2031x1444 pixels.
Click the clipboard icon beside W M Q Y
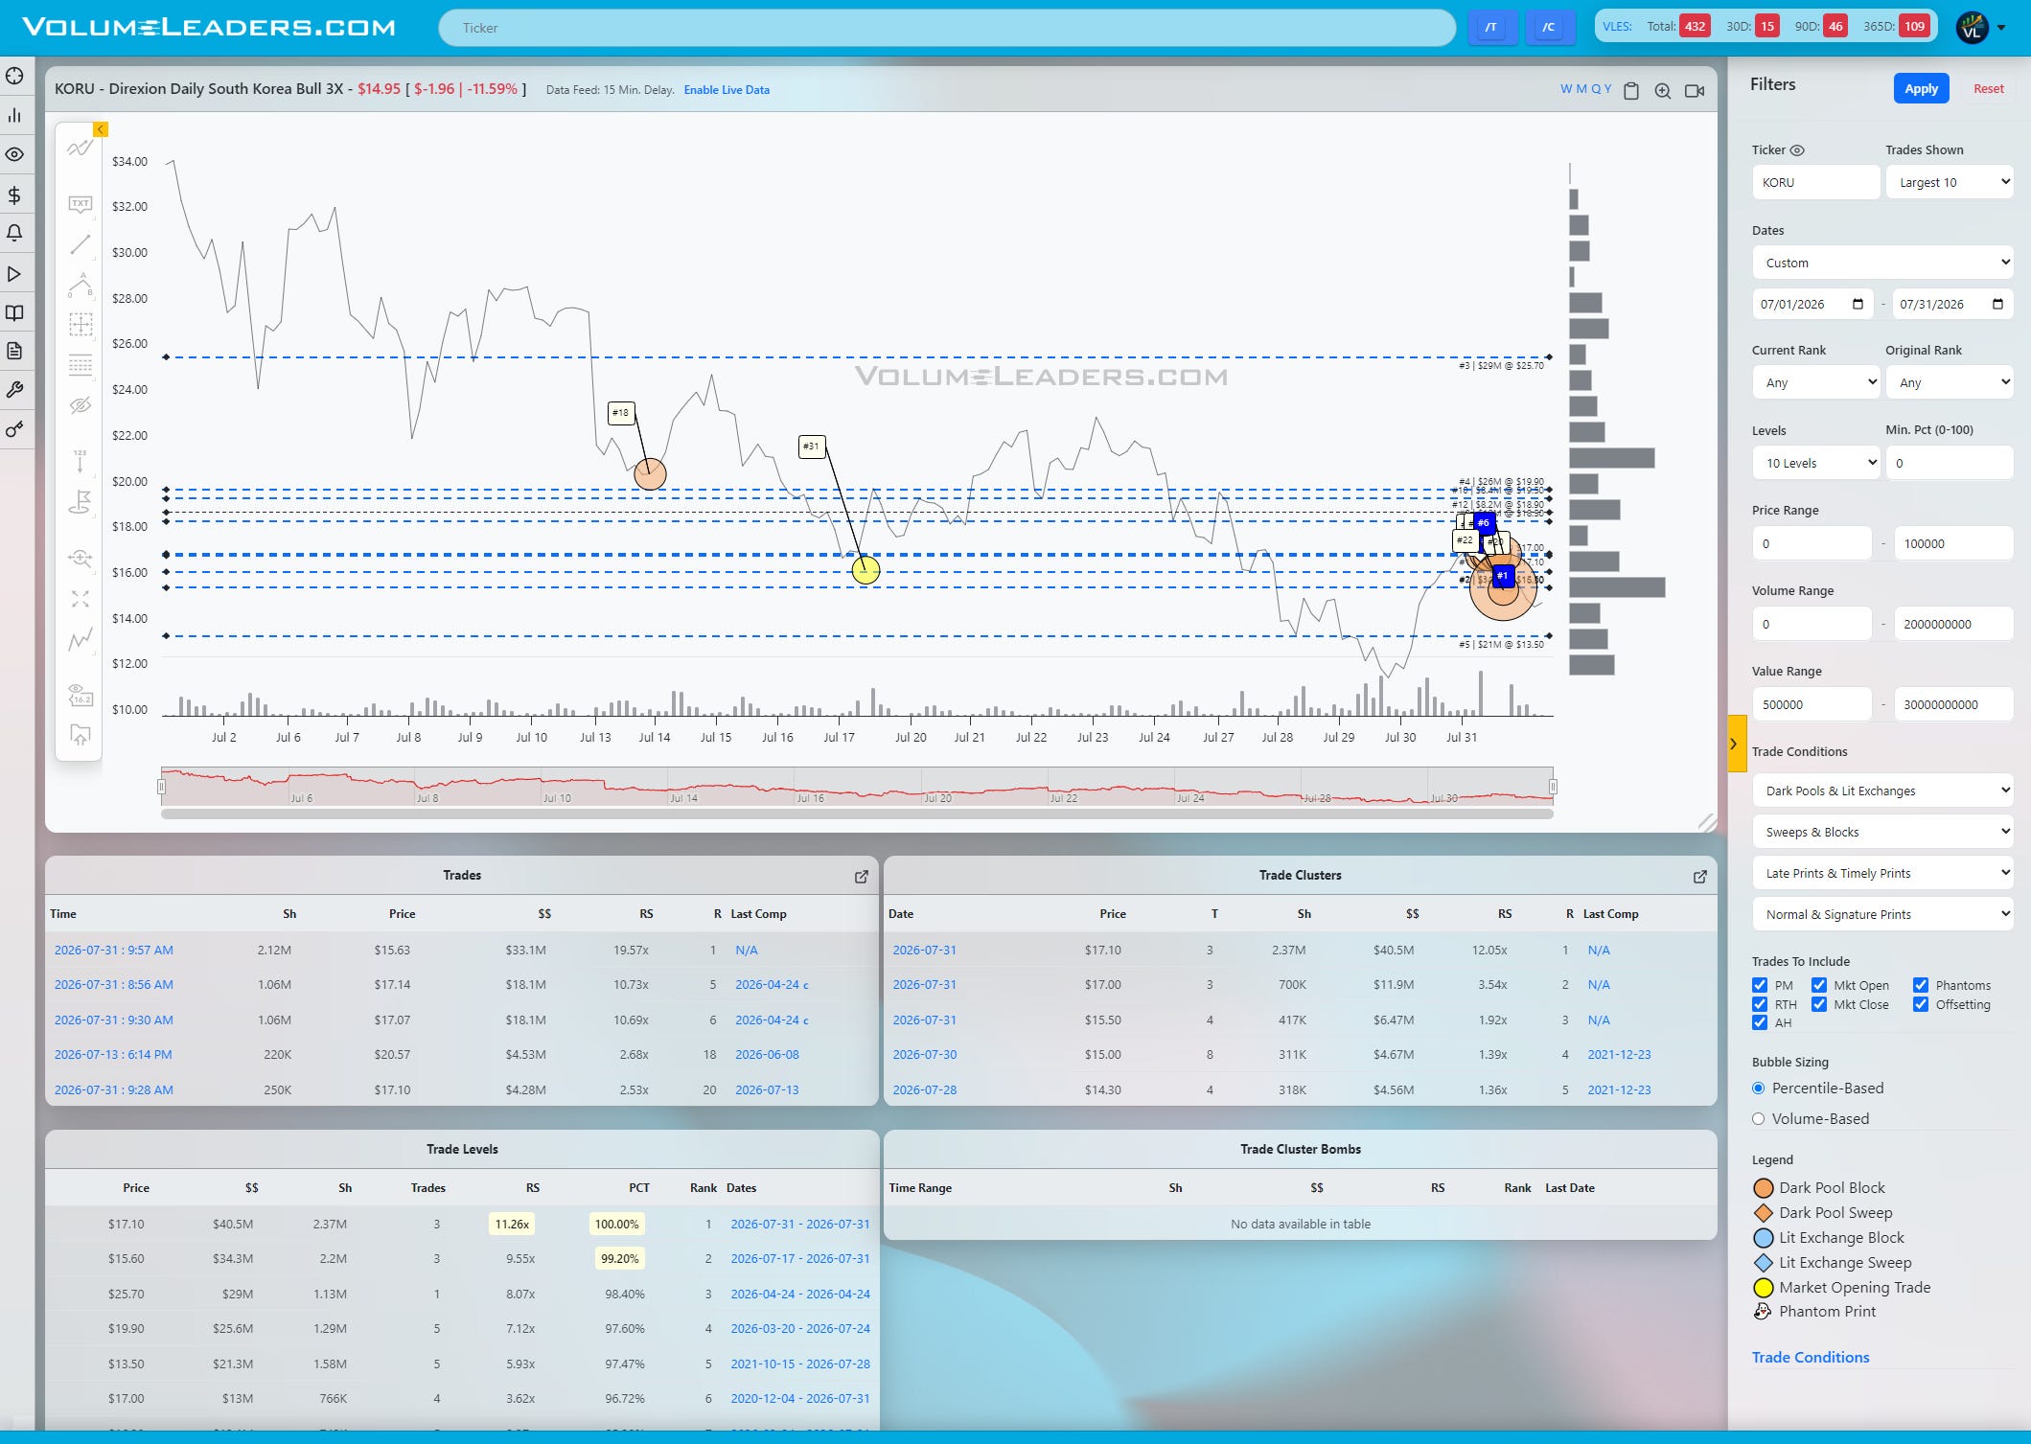[1631, 91]
